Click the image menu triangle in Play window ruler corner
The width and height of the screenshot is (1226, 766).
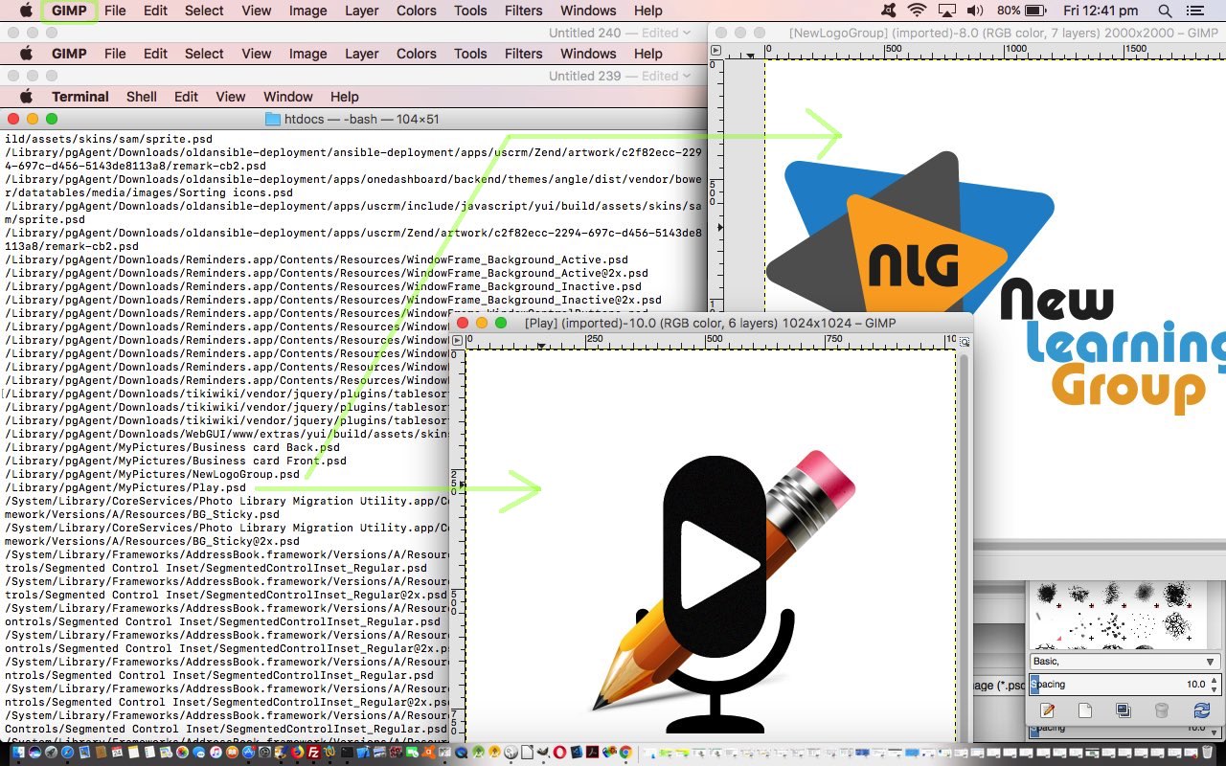coord(459,341)
